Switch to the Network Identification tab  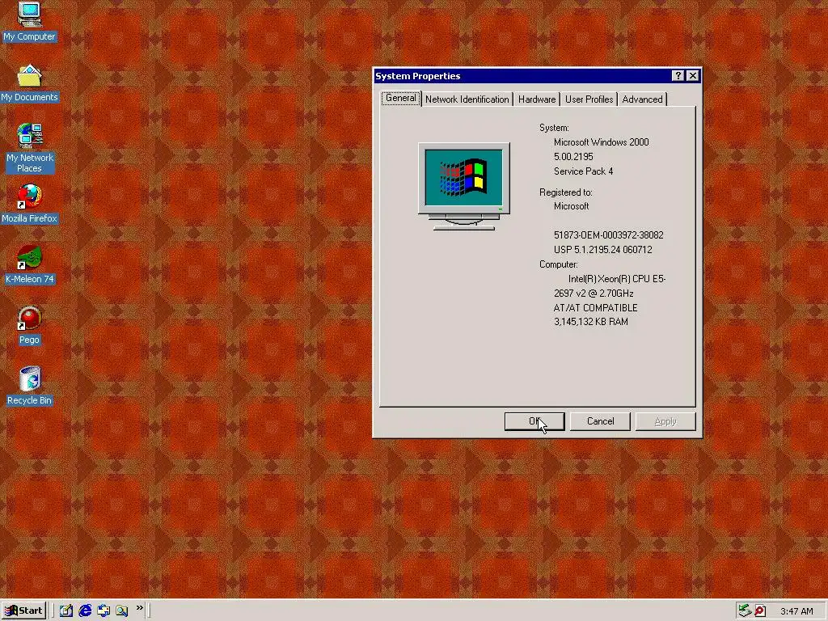(467, 99)
